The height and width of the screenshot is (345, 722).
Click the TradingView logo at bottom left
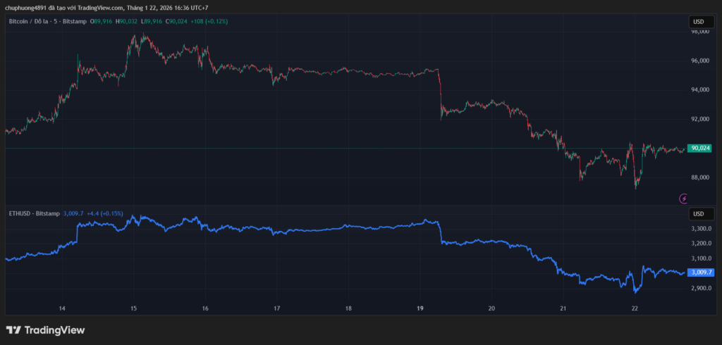point(45,330)
